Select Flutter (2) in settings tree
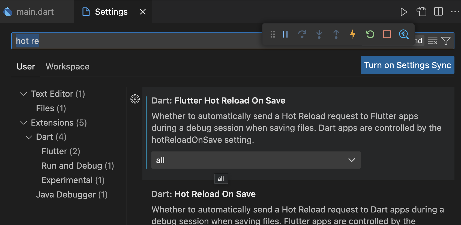The width and height of the screenshot is (461, 225). (x=61, y=151)
